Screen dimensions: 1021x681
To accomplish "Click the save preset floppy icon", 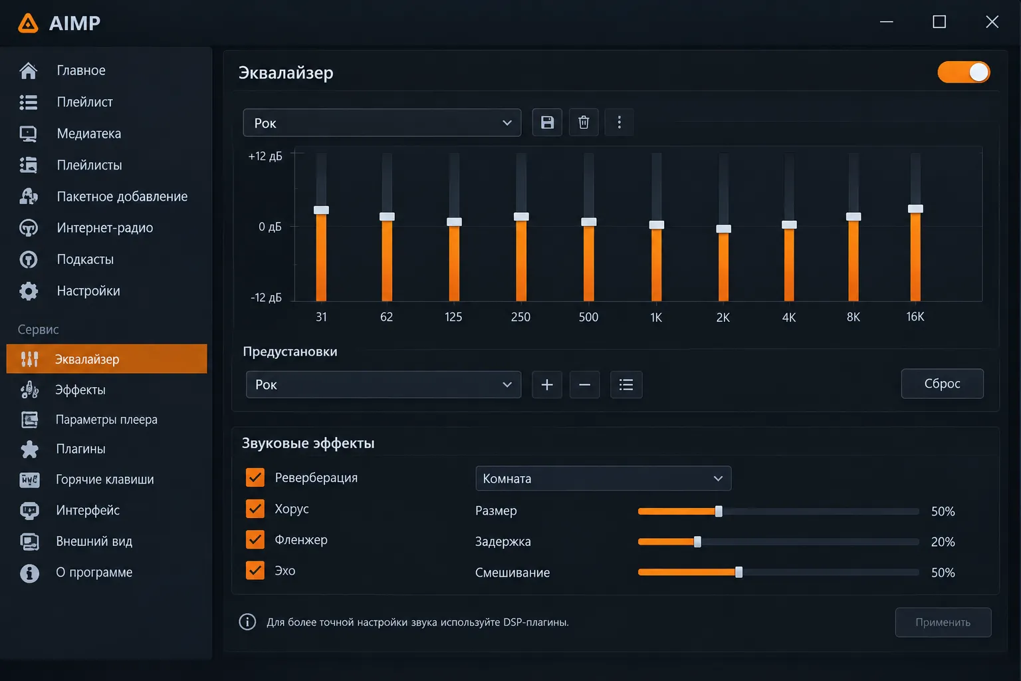I will 547,122.
